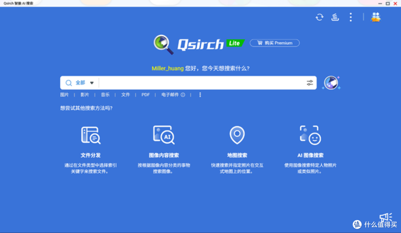401x233 pixels.
Task: Open advanced search filter sliders icon
Action: pos(310,83)
